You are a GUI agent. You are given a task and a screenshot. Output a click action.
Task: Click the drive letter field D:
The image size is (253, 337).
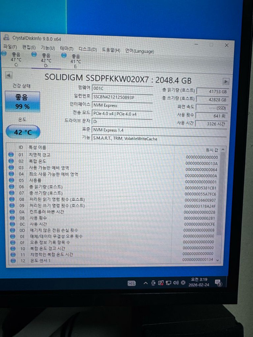pos(122,122)
